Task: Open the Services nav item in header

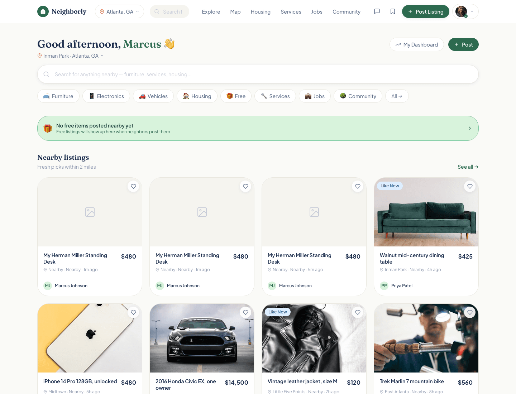Action: pos(291,12)
